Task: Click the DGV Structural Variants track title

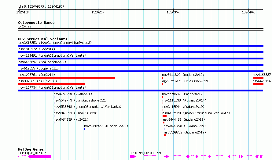Action: (x=43, y=39)
